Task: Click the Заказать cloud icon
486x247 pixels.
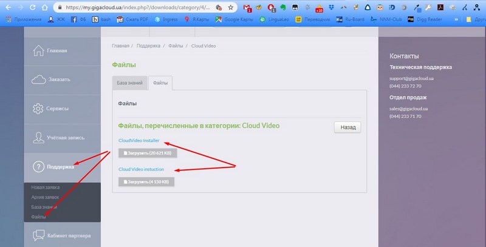Action: click(x=39, y=80)
